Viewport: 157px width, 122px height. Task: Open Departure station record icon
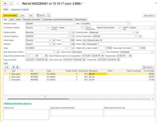(x=73, y=32)
